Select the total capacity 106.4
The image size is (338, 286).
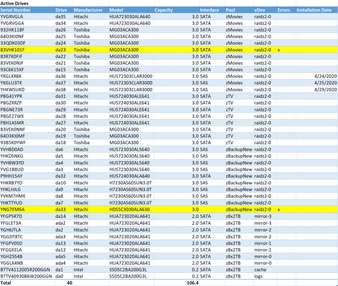coord(192,283)
